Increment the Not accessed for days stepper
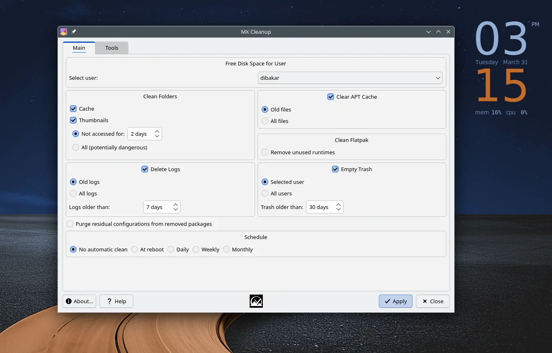The width and height of the screenshot is (552, 353). coord(157,131)
